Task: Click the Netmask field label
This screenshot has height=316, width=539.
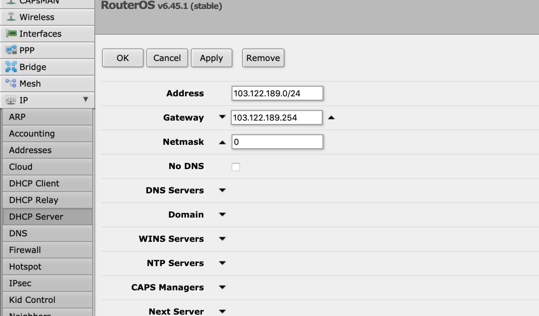Action: tap(183, 142)
